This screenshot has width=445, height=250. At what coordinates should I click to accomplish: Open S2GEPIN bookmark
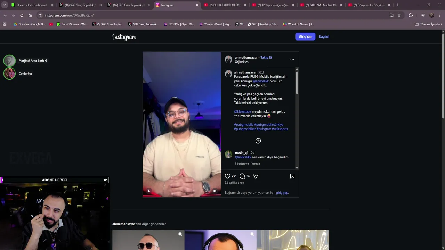click(179, 24)
